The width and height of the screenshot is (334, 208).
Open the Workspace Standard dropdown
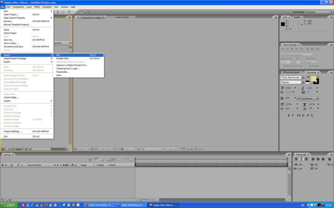pyautogui.click(x=319, y=12)
